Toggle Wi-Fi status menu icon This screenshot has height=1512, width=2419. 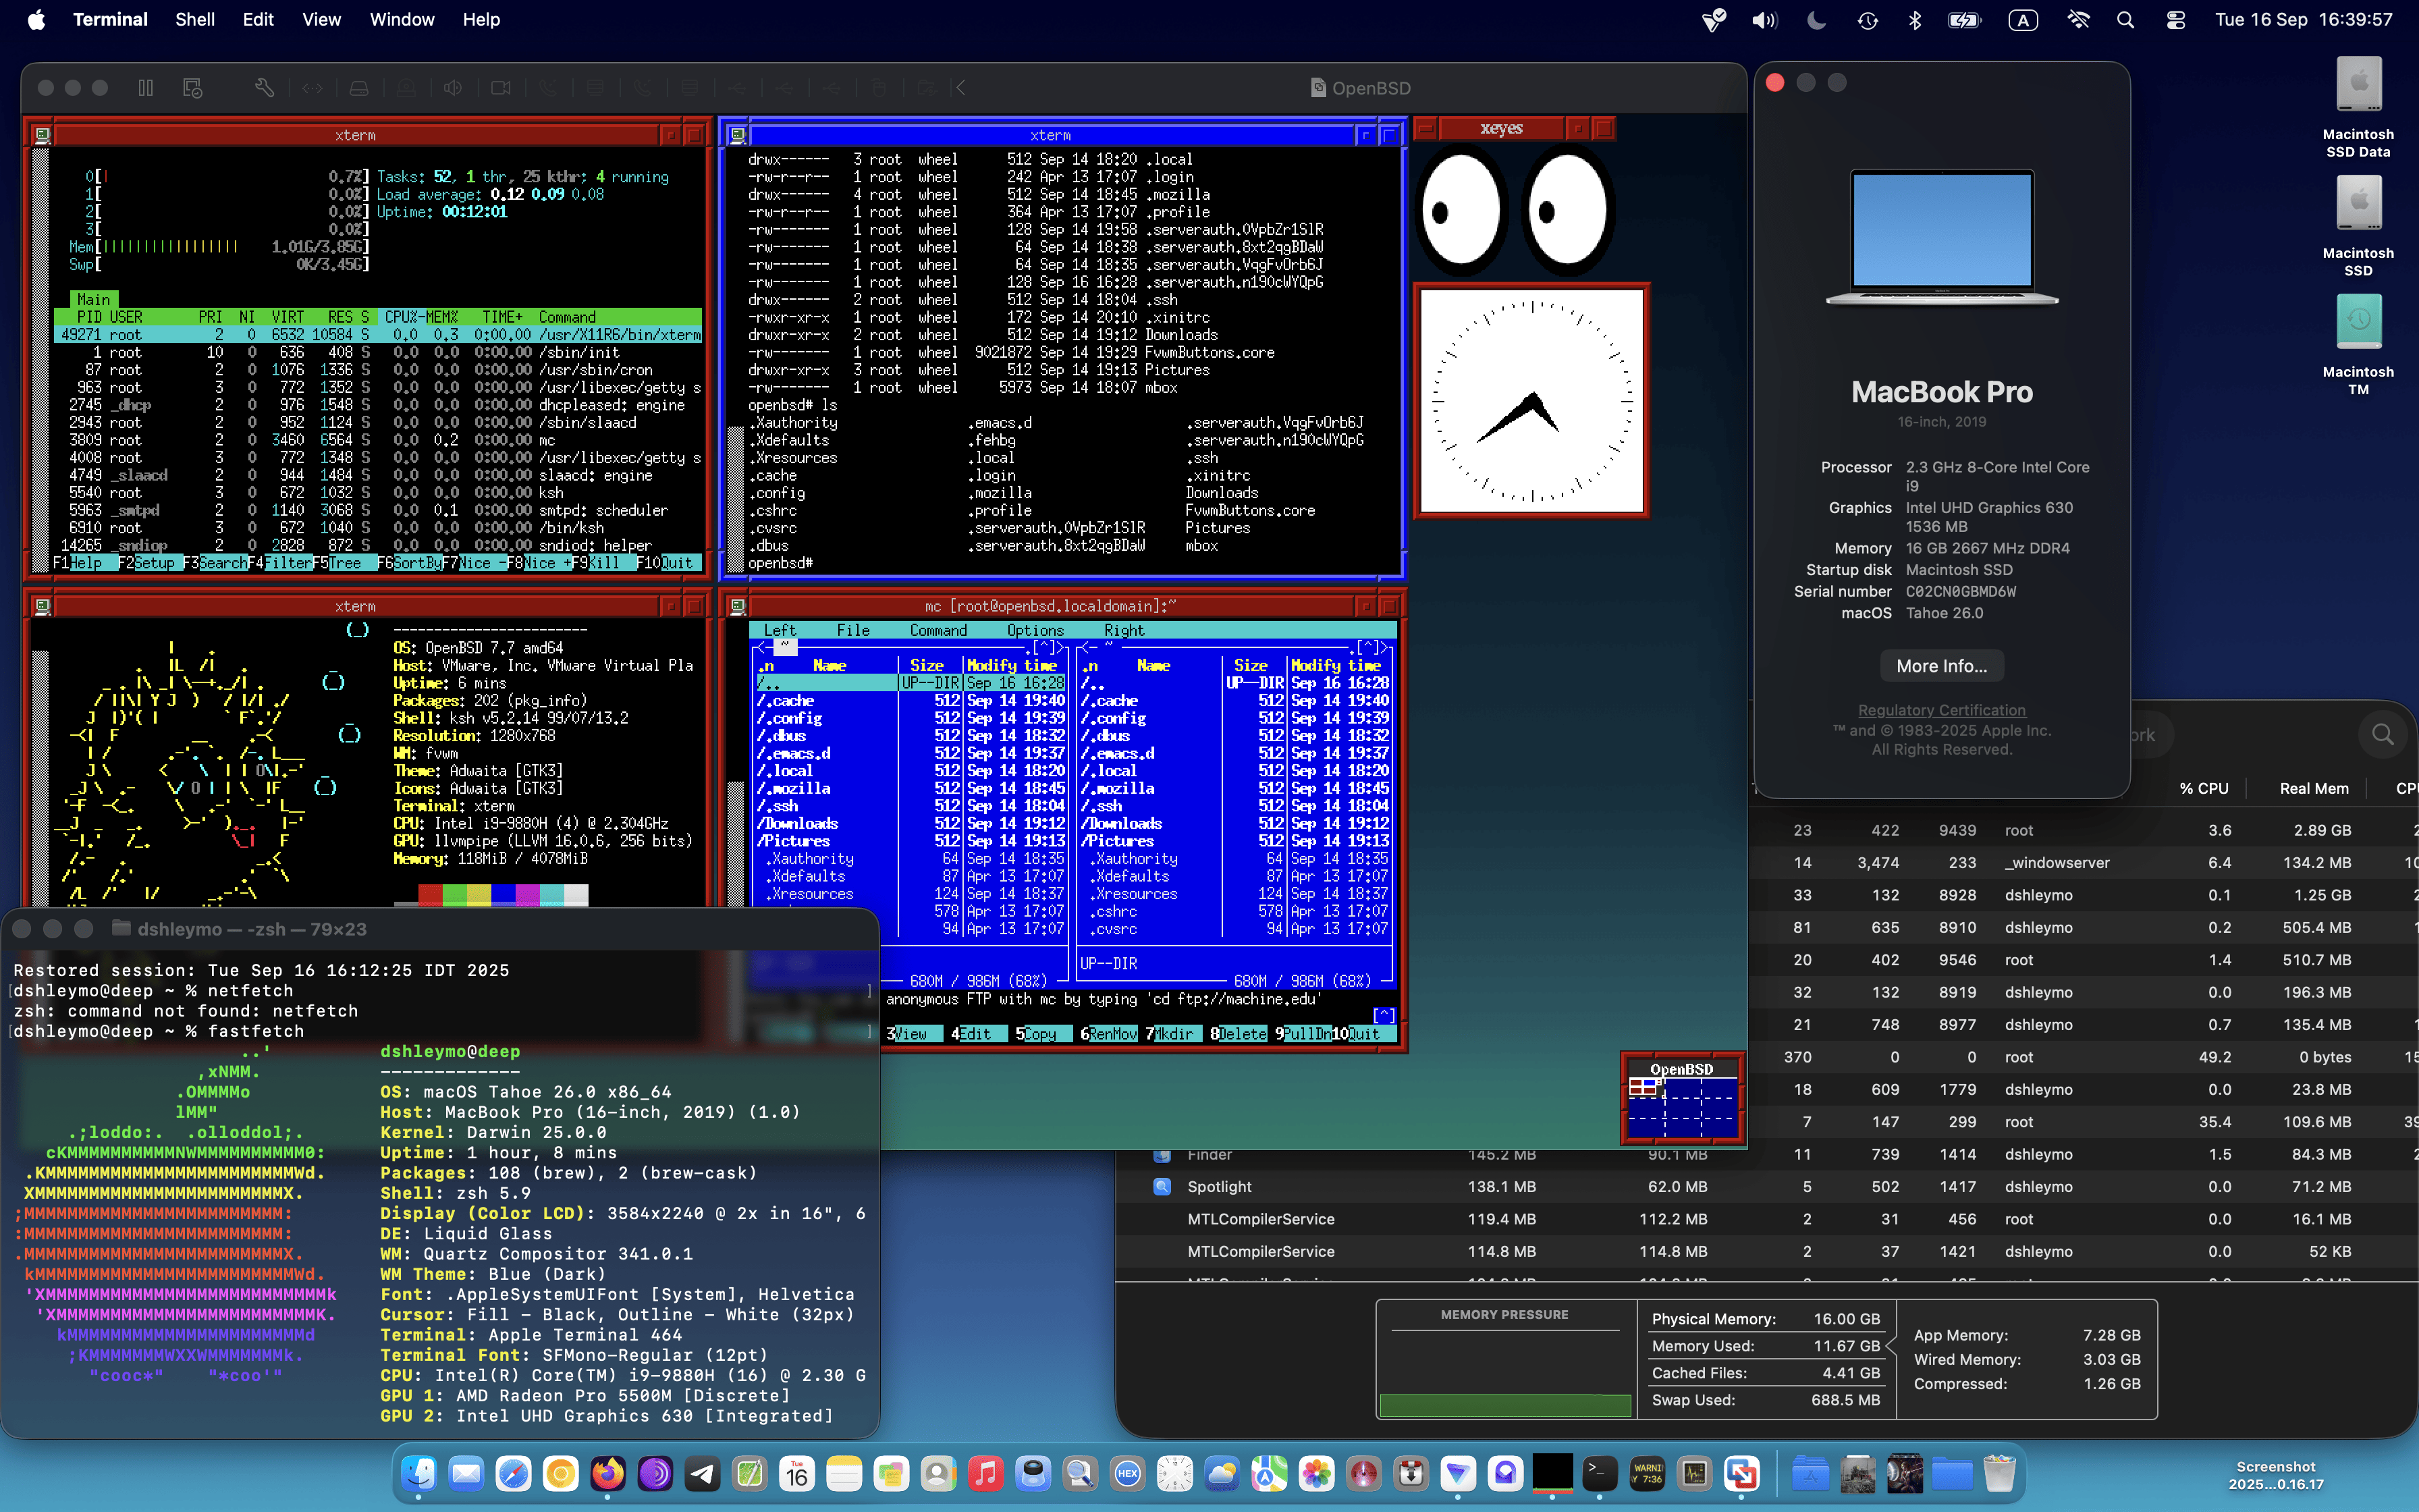2078,20
